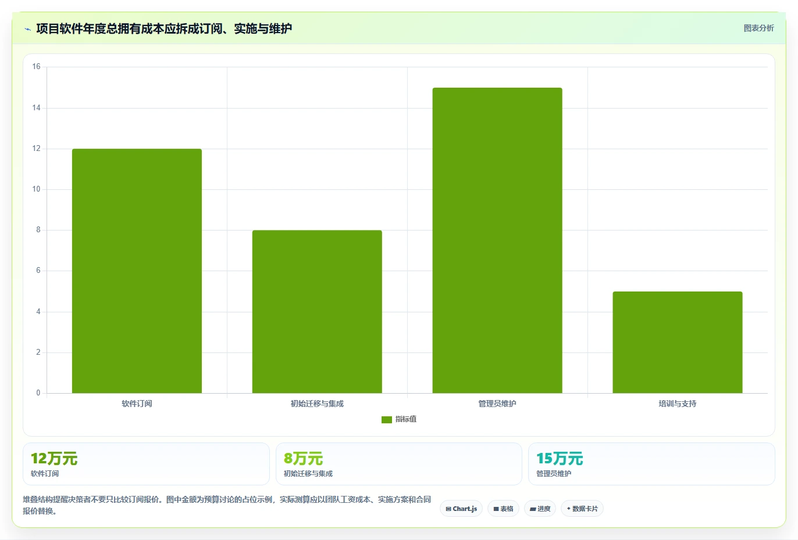The height and width of the screenshot is (540, 798).
Task: Open the 12万元 软件订阅 card
Action: tap(146, 464)
